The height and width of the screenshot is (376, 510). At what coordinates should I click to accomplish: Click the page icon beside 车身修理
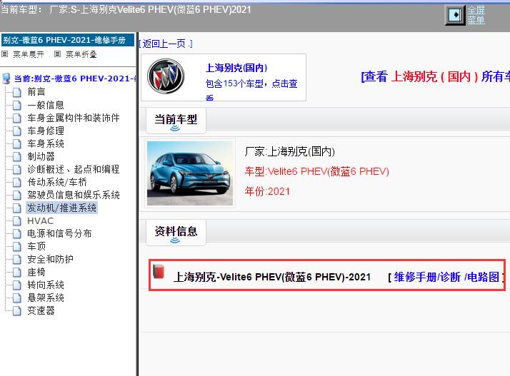(x=17, y=131)
